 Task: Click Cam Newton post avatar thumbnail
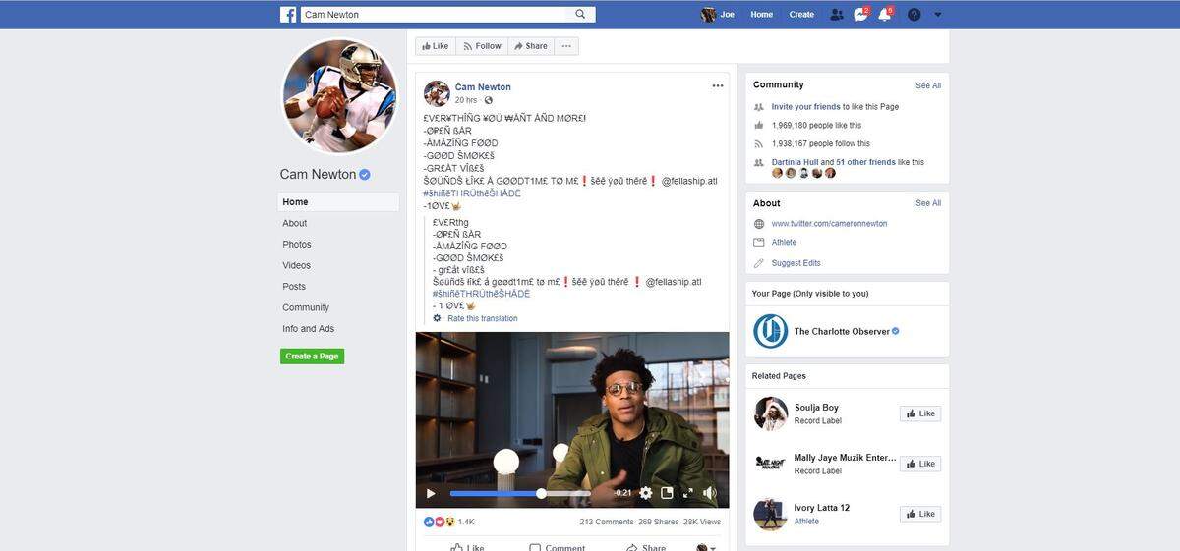tap(437, 93)
